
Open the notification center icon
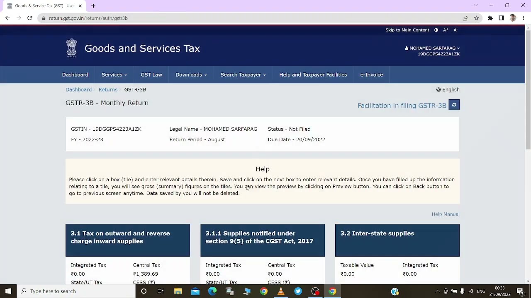pyautogui.click(x=520, y=291)
